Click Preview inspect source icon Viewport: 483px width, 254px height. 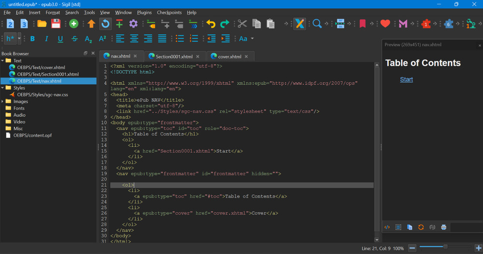[387, 227]
